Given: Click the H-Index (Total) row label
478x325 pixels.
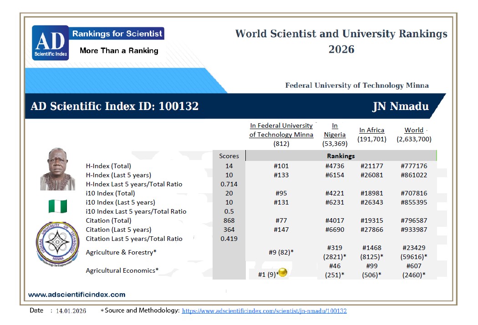Looking at the screenshot, I should [x=108, y=166].
